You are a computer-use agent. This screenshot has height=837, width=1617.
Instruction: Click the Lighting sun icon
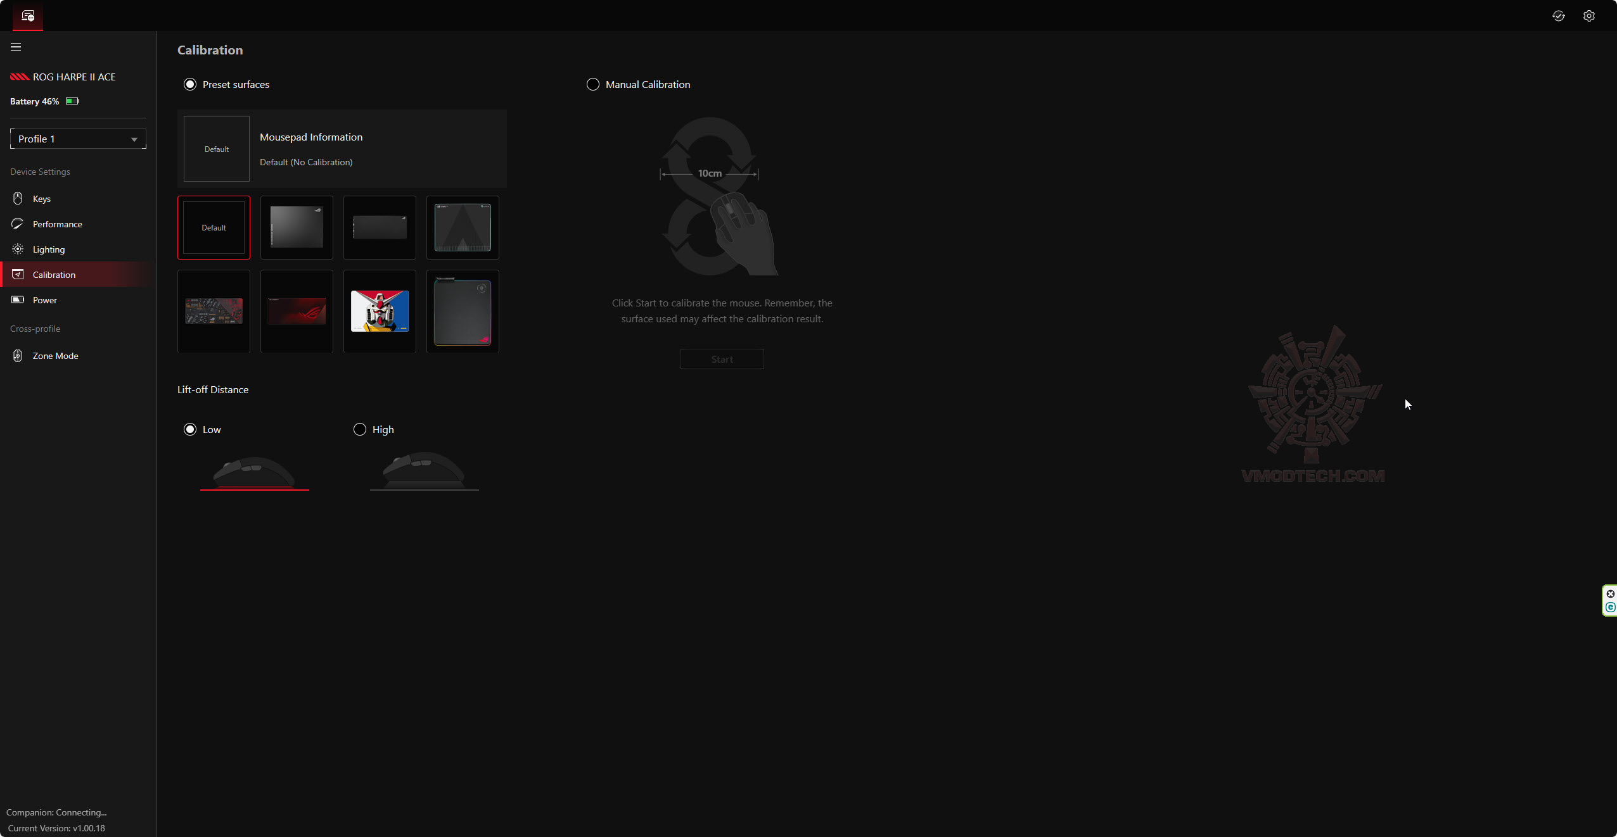click(x=18, y=249)
